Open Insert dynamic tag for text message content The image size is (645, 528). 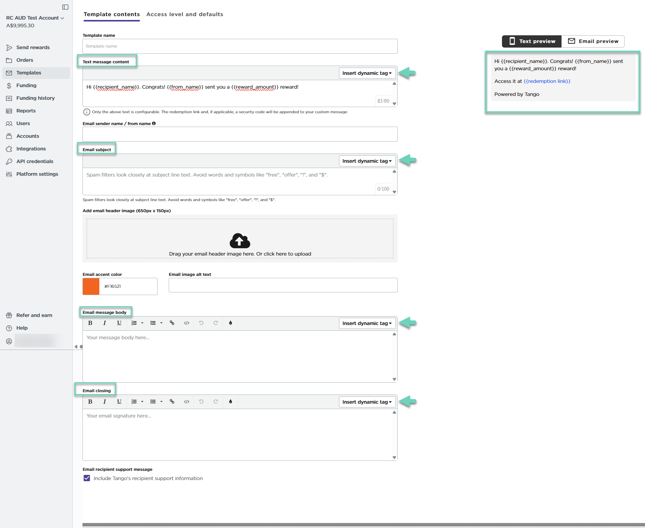[367, 73]
